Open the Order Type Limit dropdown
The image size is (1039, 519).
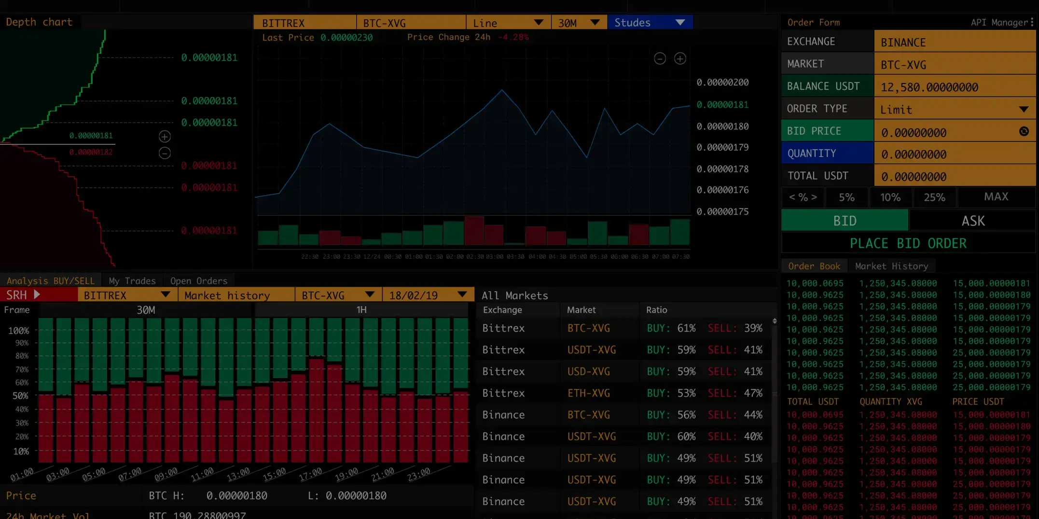pos(955,109)
